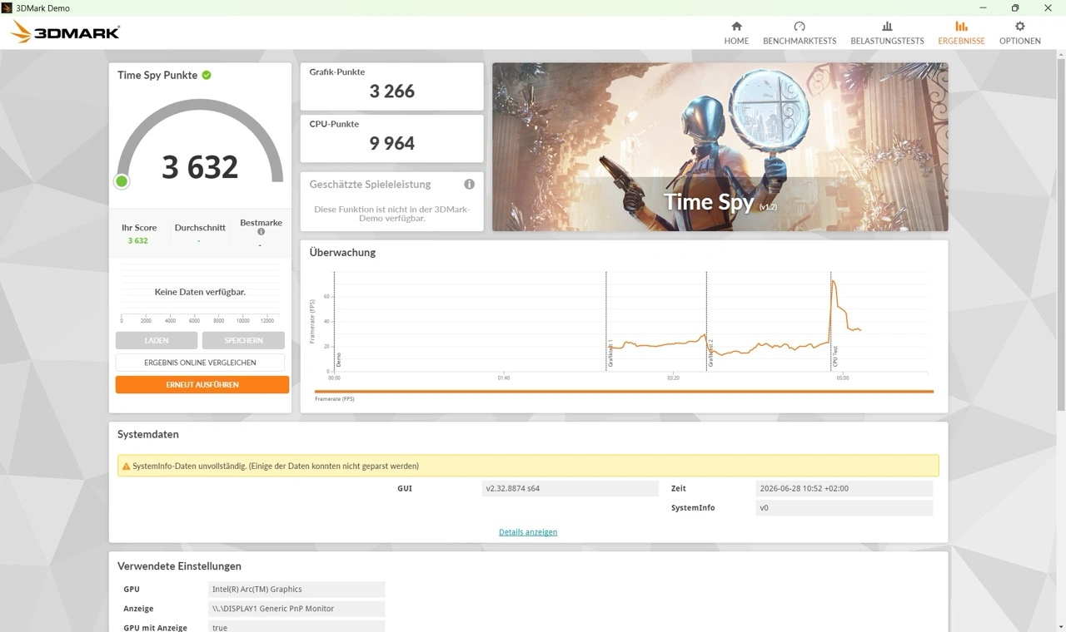Open Benchmarktests gauge icon
1066x632 pixels.
(799, 27)
